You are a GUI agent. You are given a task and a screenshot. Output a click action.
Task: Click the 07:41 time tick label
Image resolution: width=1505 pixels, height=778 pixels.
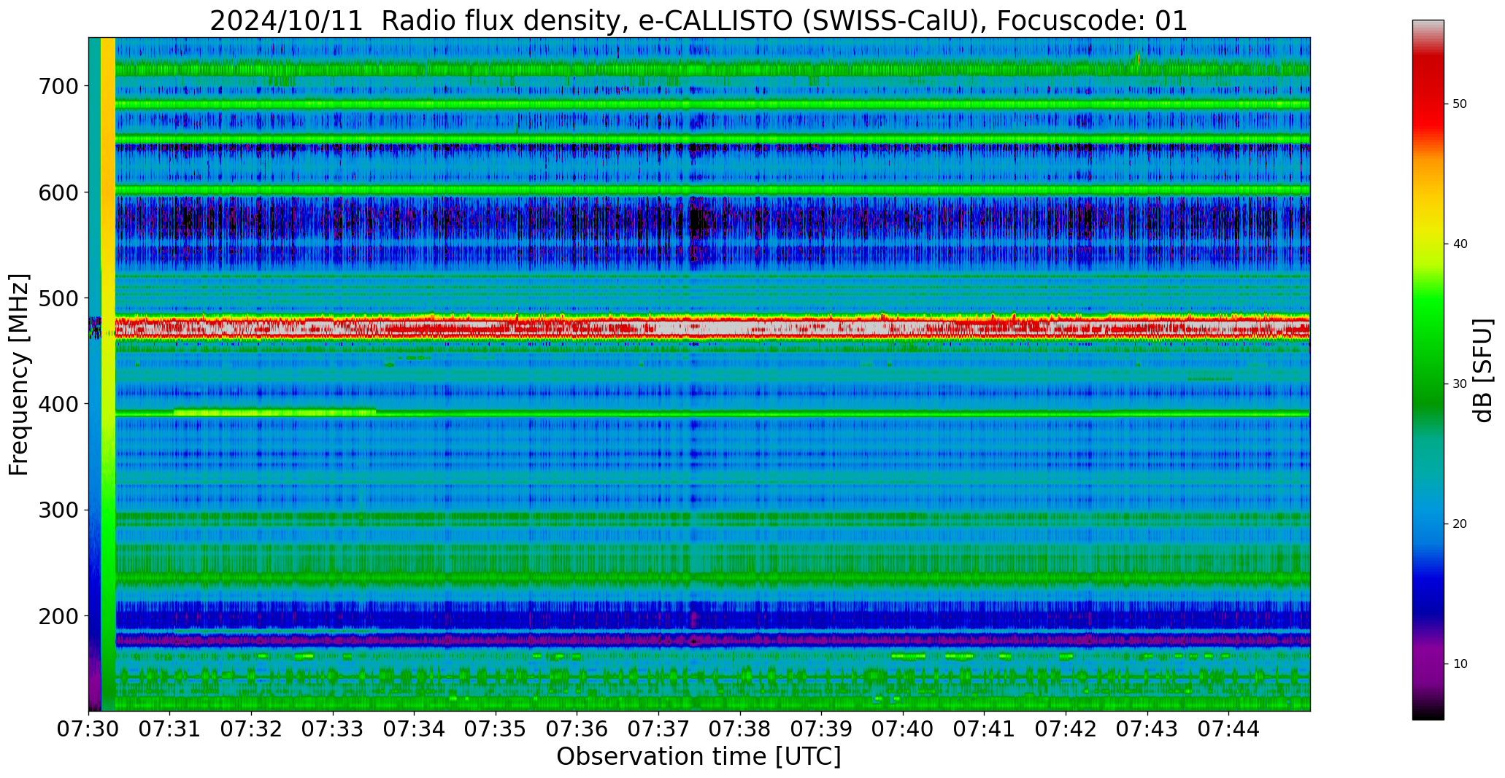click(985, 728)
